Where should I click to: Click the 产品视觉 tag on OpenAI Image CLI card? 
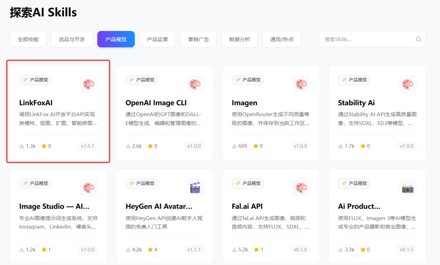(x=142, y=80)
